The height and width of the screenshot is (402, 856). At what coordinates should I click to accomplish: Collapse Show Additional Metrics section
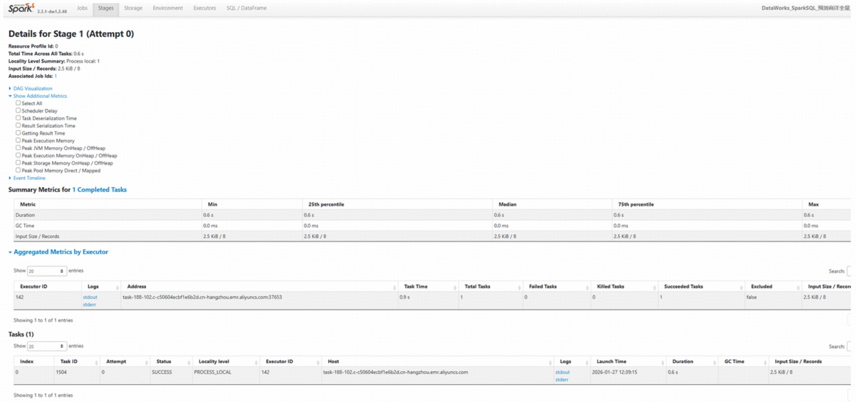pos(39,96)
